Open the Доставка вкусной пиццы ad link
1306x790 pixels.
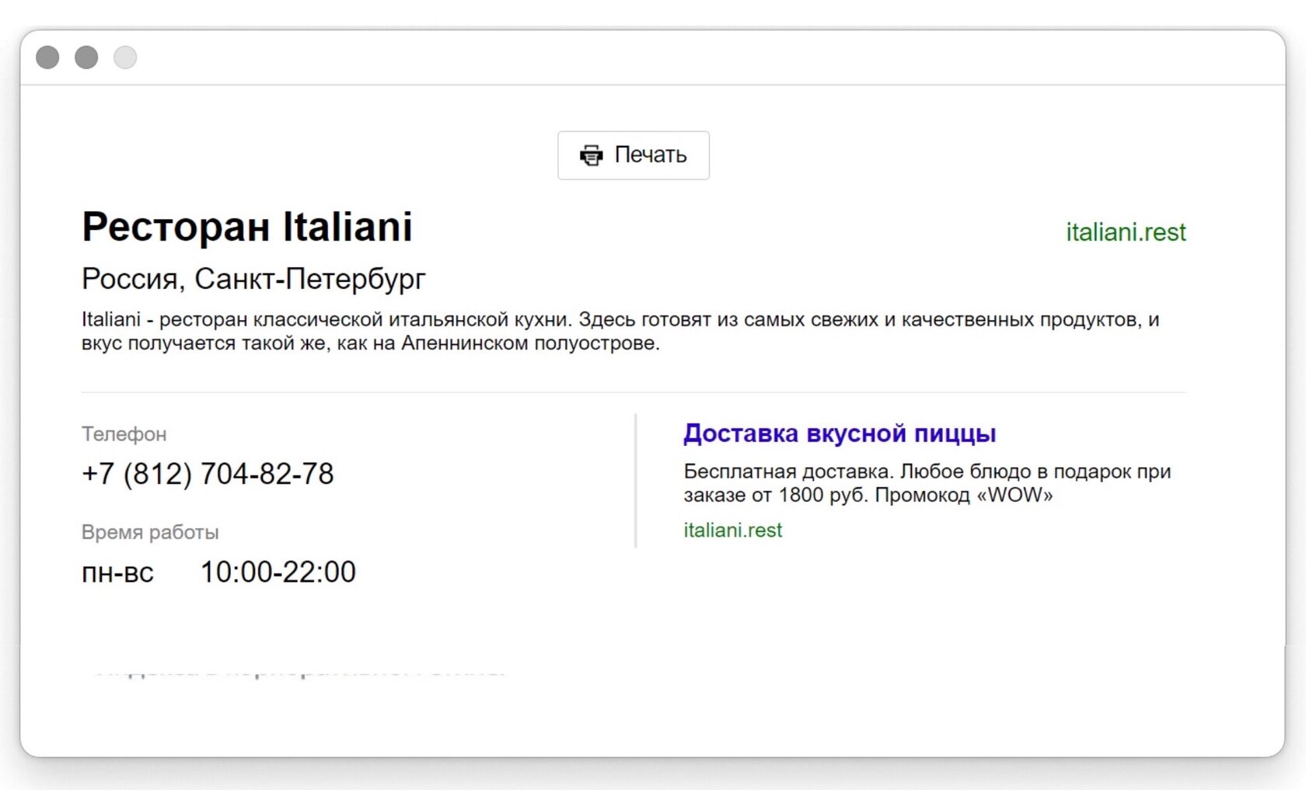(x=840, y=433)
